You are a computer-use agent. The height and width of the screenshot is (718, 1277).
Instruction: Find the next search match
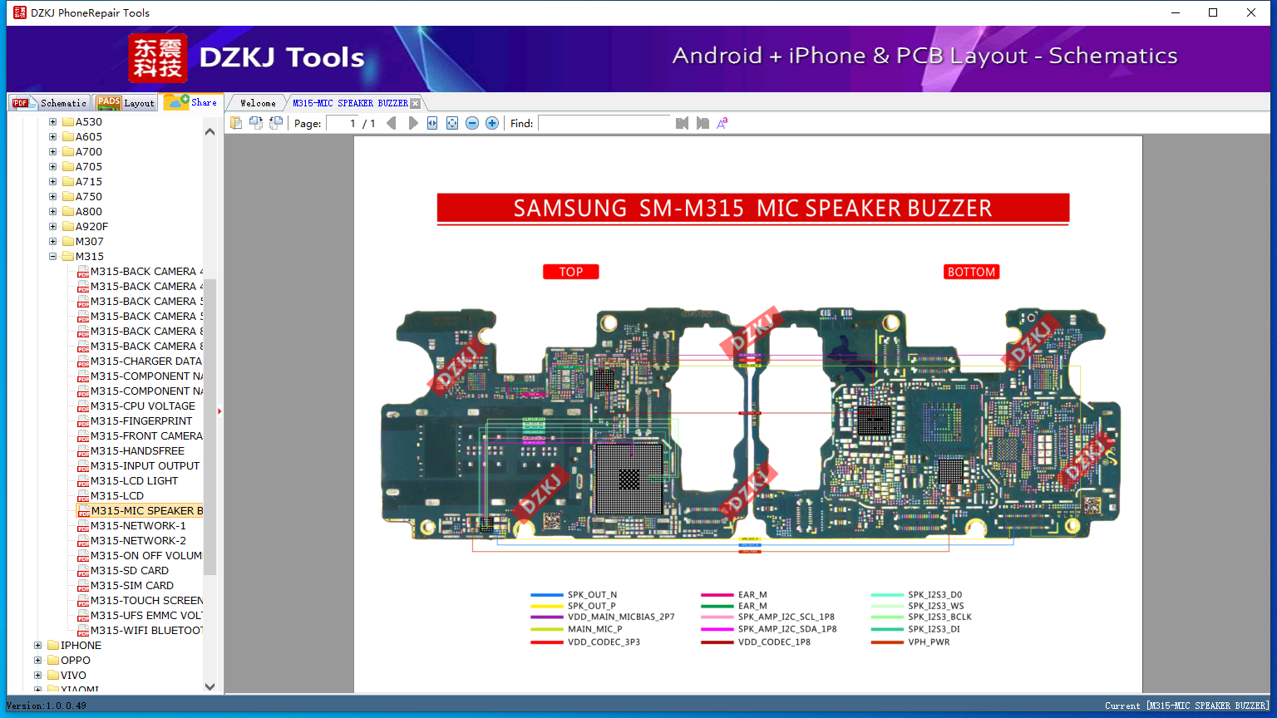pyautogui.click(x=703, y=123)
